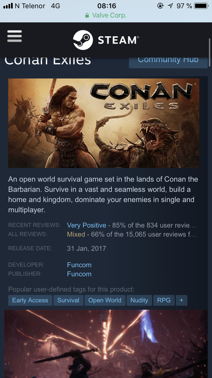212x378 pixels.
Task: Tap the location arrow status icon
Action: coord(170,6)
